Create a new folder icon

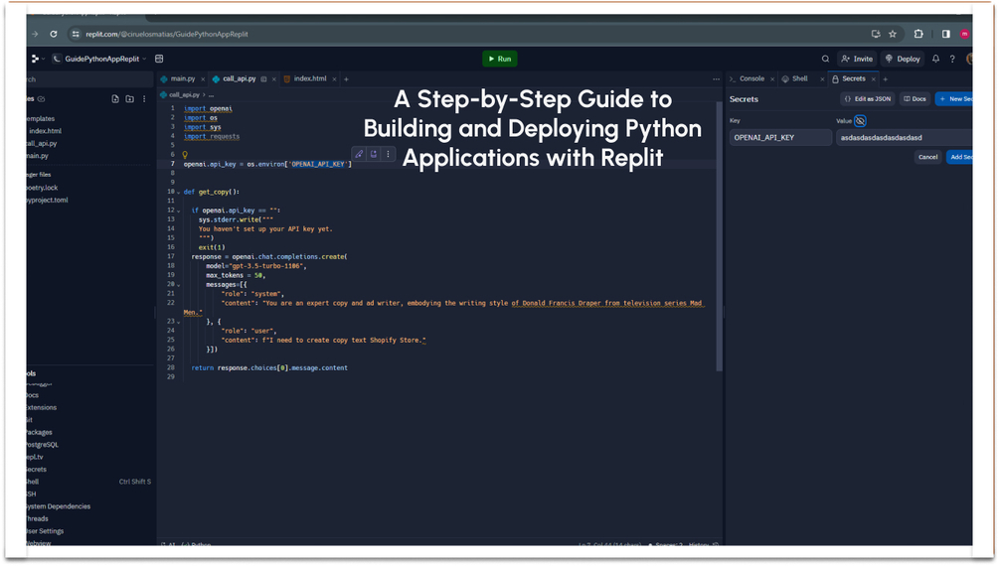[x=130, y=98]
